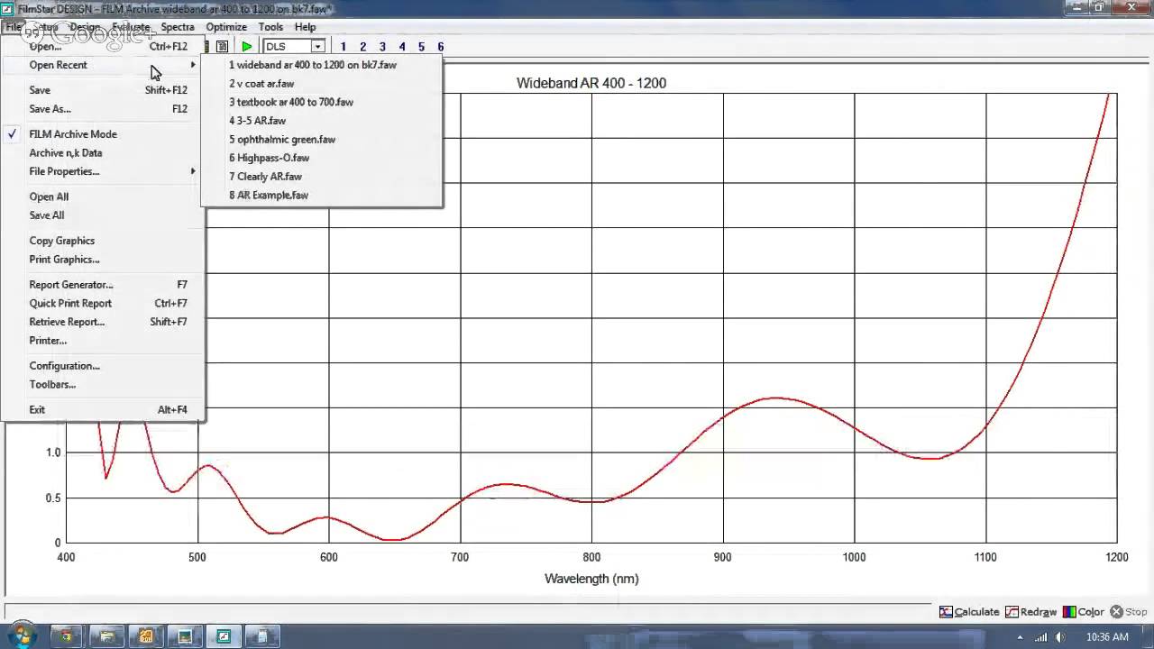Open the Windows Start menu
1154x649 pixels.
22,636
